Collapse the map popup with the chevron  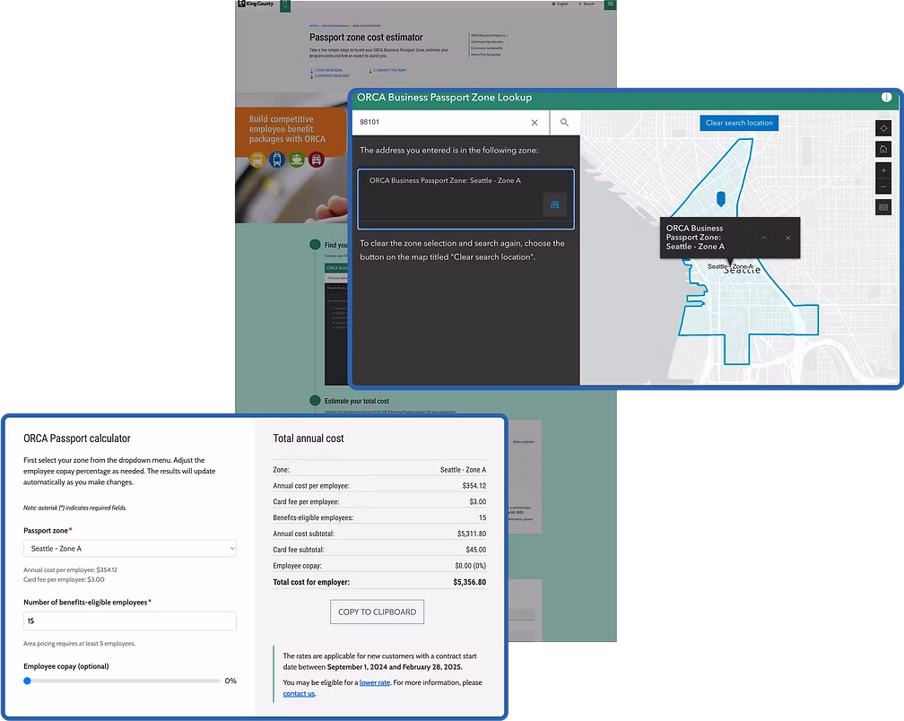coord(764,238)
